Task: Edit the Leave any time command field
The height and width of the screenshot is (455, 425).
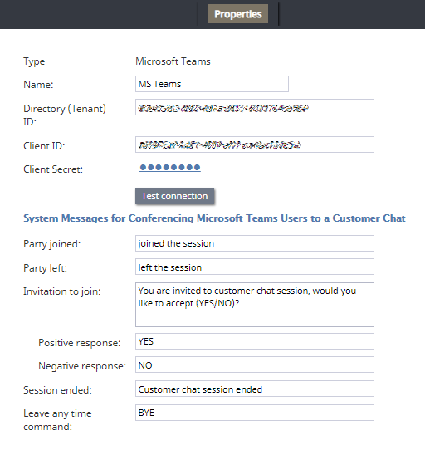Action: coord(255,413)
